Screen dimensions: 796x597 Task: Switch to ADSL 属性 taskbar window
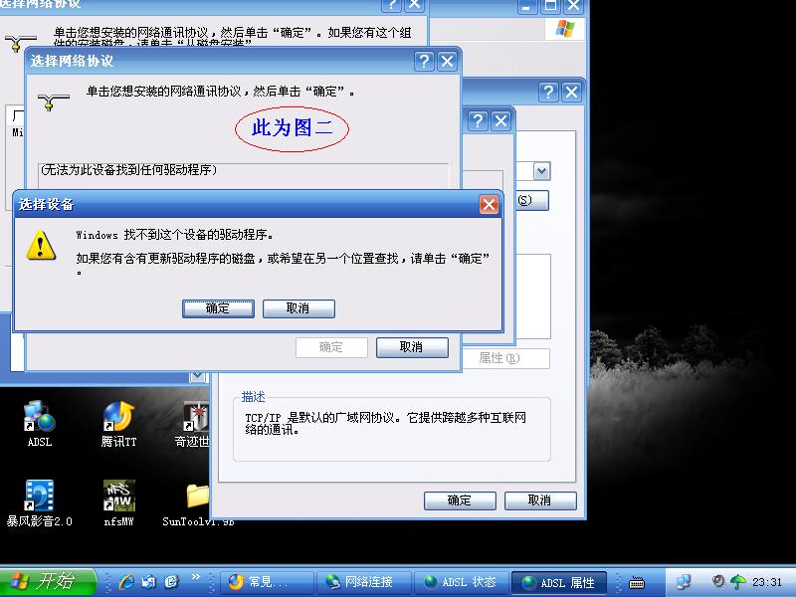click(x=559, y=582)
